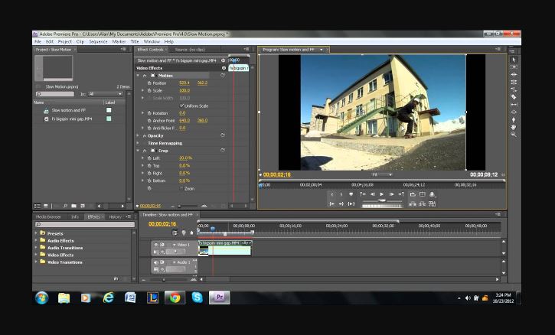Viewport: 555px width, 335px height.
Task: Select the Pen tool in Tools panel
Action: (514, 119)
